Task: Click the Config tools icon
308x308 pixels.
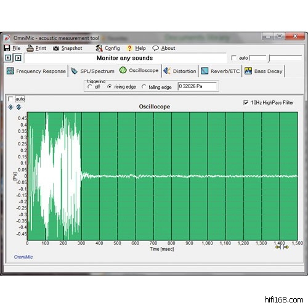Action: point(99,48)
